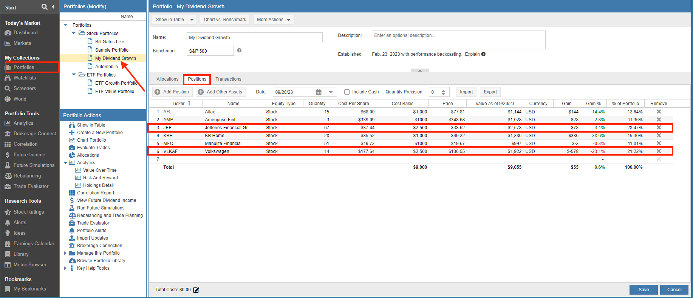This screenshot has width=693, height=298.
Task: Click the Explain link
Action: (472, 54)
